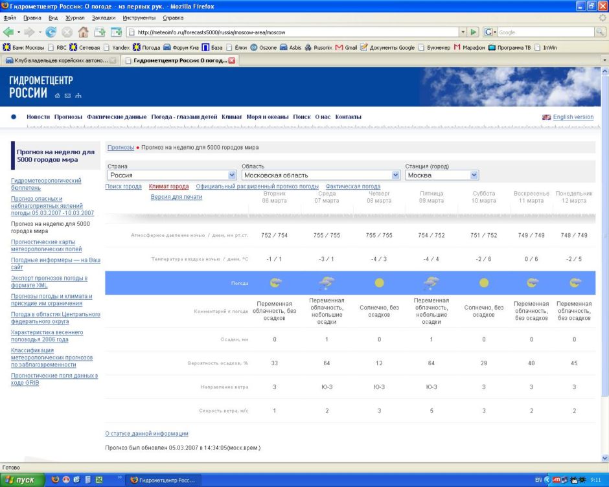The width and height of the screenshot is (609, 487).
Task: Close the Гидрометцентр России browser tab
Action: [x=231, y=61]
